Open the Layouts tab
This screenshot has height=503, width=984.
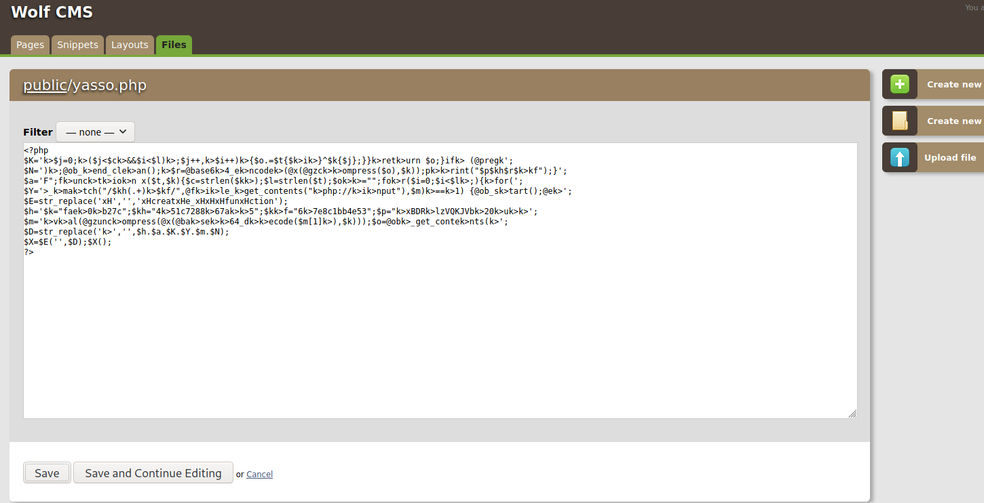tap(130, 45)
